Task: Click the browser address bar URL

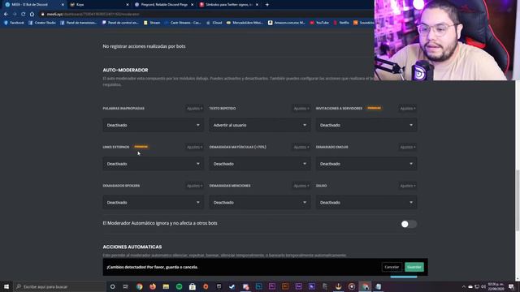Action: point(93,15)
